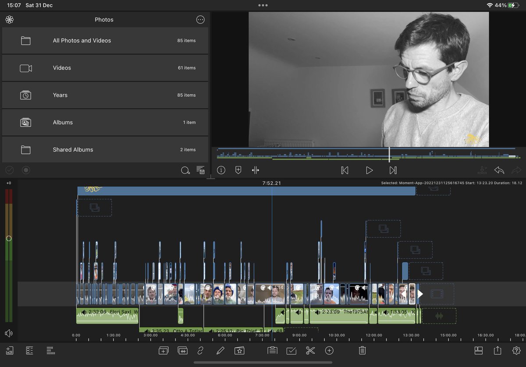Open library sort and display options
This screenshot has height=367, width=526.
click(200, 170)
